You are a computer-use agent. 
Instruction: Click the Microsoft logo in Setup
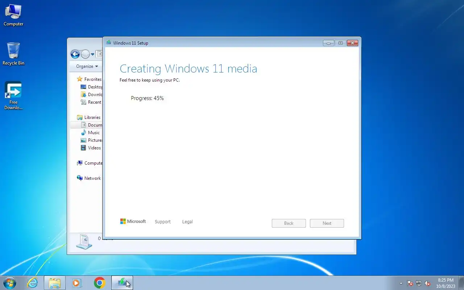pyautogui.click(x=133, y=221)
